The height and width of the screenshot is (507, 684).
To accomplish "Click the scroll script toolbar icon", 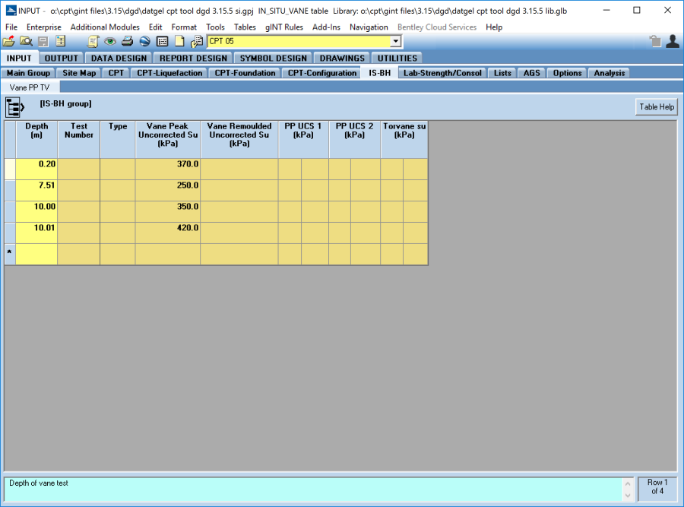I will [93, 42].
